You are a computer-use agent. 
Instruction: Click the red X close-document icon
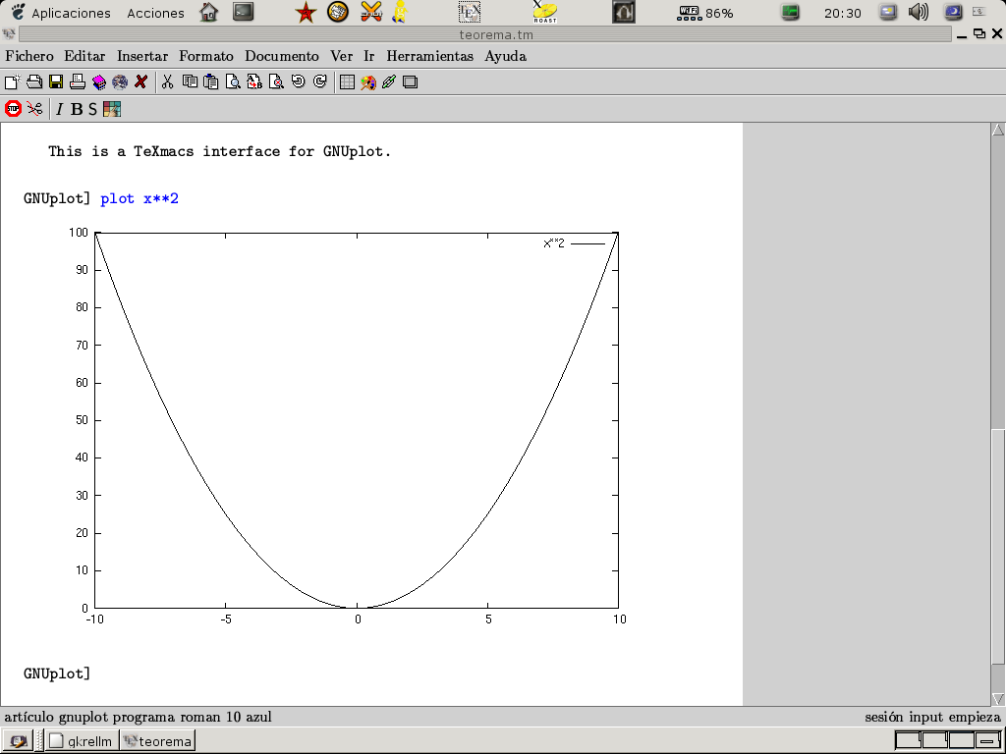141,82
